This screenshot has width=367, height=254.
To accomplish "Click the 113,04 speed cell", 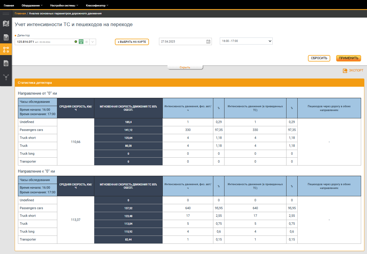I will click(x=128, y=224).
